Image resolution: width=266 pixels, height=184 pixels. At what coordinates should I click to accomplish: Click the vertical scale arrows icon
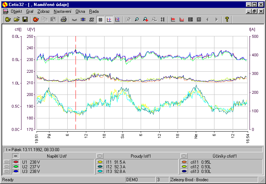163,20
